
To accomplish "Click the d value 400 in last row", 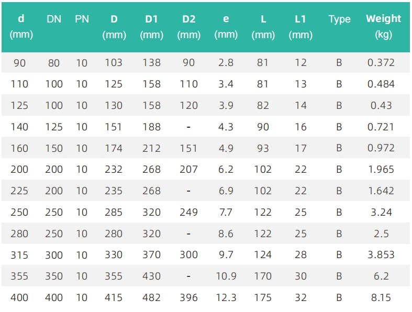I will point(19,297).
